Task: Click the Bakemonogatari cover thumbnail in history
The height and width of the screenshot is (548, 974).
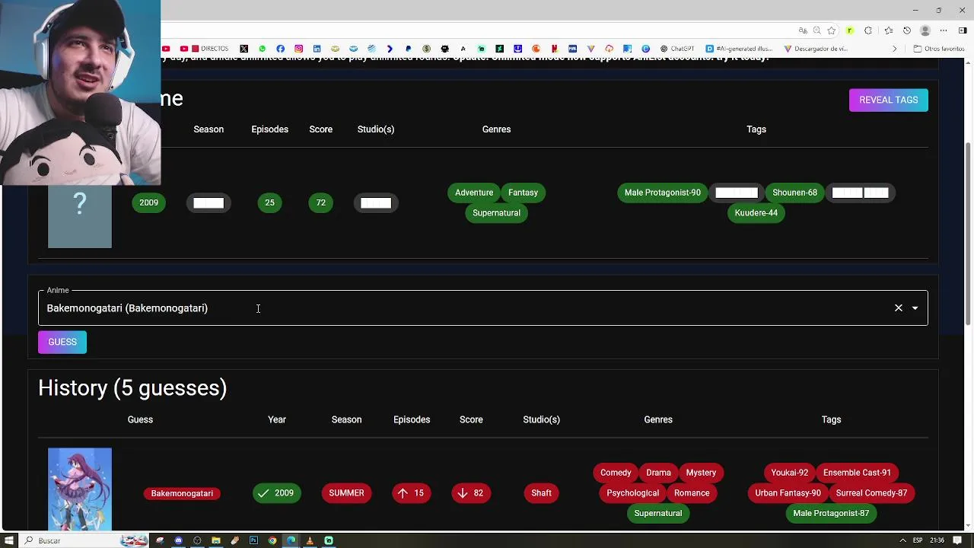Action: click(80, 489)
